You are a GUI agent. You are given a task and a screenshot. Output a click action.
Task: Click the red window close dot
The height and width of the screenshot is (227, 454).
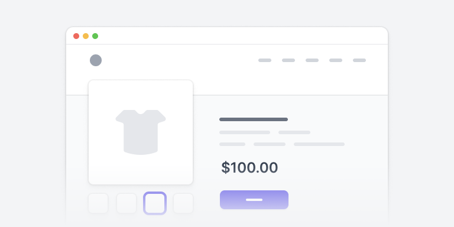click(x=76, y=36)
